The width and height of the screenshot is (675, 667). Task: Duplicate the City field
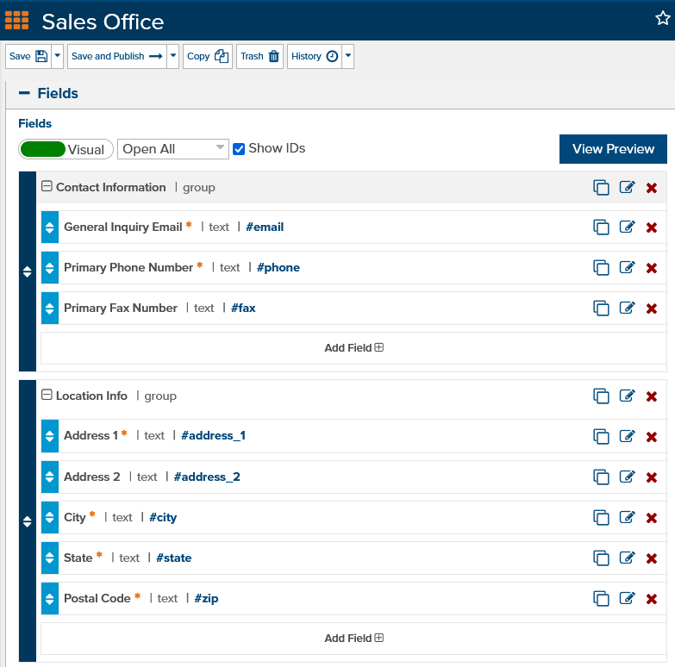point(601,517)
